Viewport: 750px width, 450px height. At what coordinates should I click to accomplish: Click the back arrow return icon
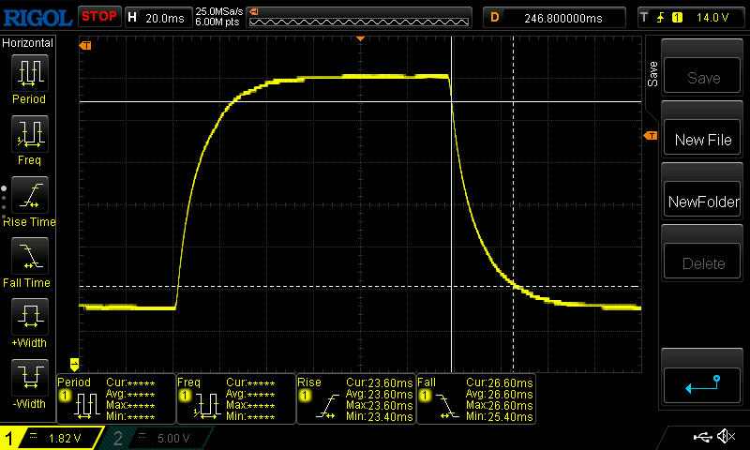click(x=702, y=383)
